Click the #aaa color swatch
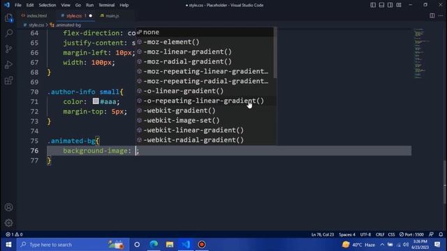The image size is (447, 251). [x=96, y=101]
